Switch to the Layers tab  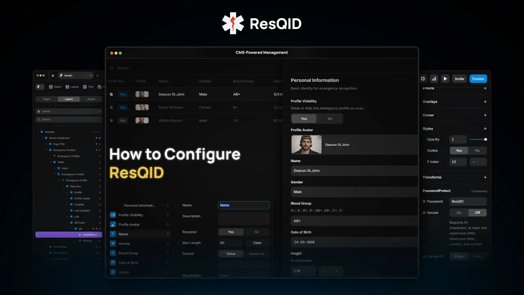69,99
